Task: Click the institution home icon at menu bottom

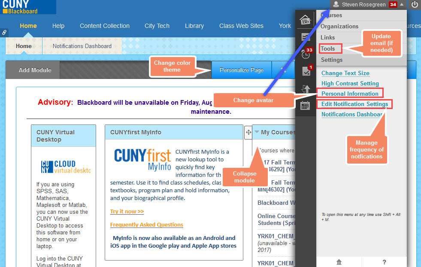Action: (339, 262)
